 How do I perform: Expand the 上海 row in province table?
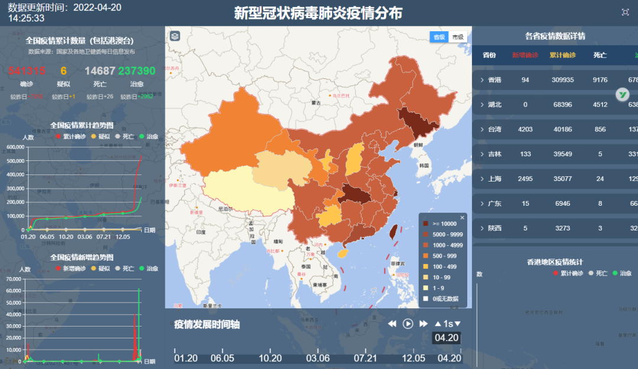pyautogui.click(x=482, y=179)
